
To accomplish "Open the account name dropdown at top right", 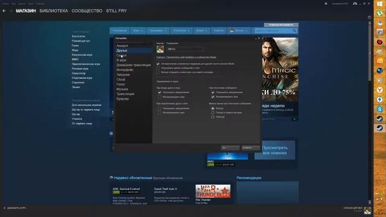I will click(x=340, y=4).
